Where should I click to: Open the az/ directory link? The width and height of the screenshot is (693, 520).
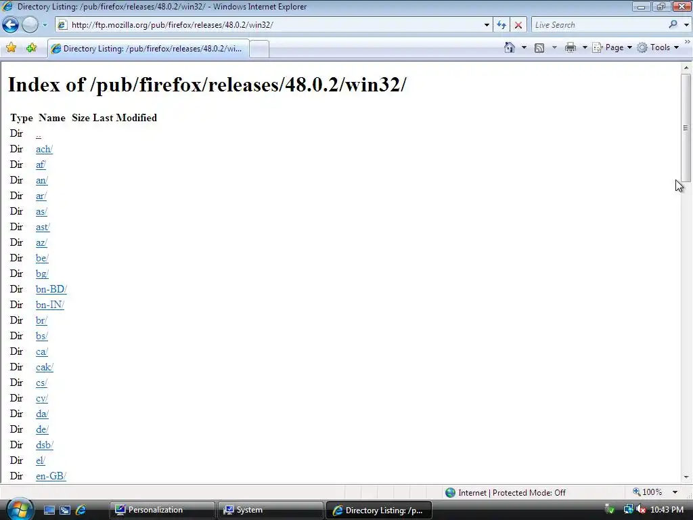(41, 242)
